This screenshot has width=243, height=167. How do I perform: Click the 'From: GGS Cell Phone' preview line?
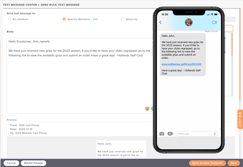click(25, 125)
